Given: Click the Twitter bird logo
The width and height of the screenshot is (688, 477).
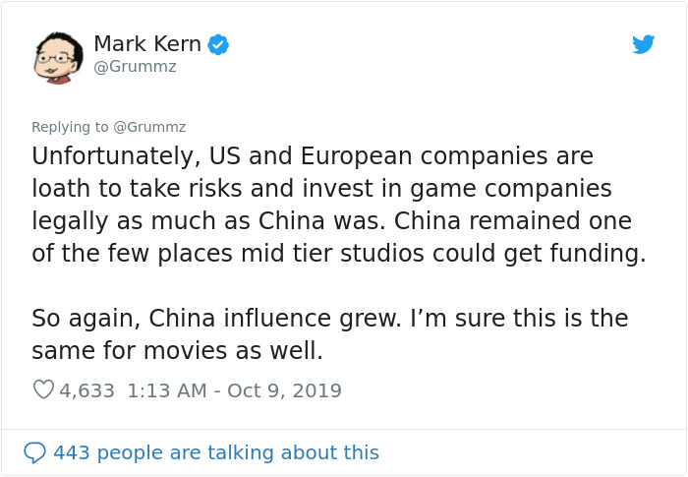Looking at the screenshot, I should [643, 44].
